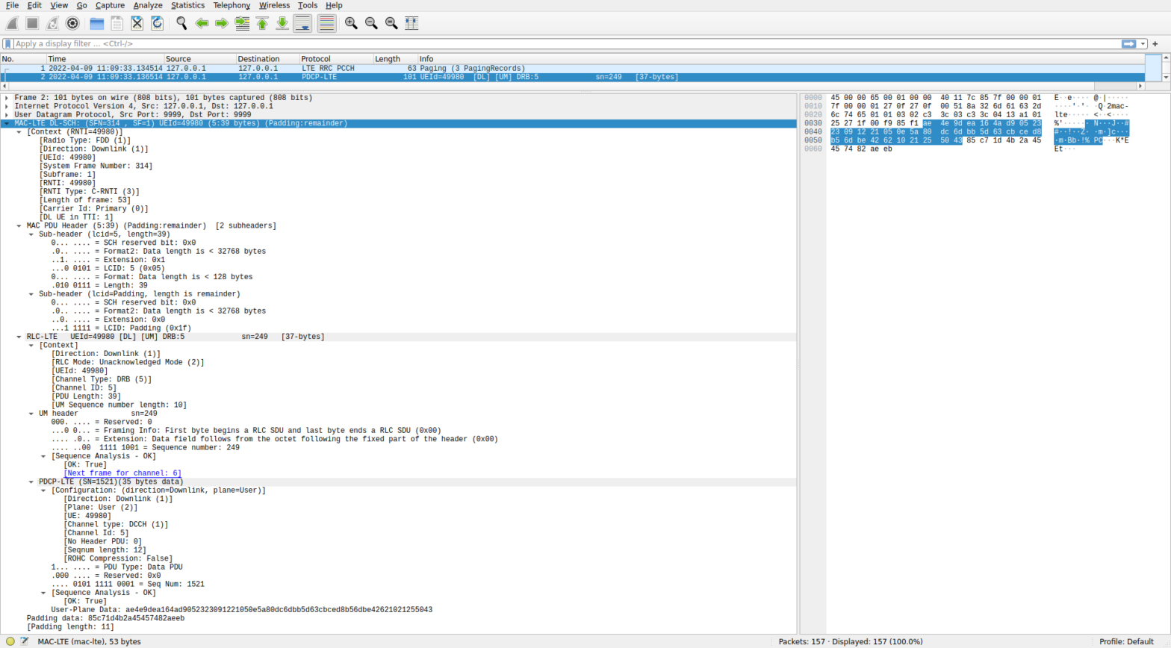1171x648 pixels.
Task: Click the find packet magnifier icon
Action: (181, 24)
